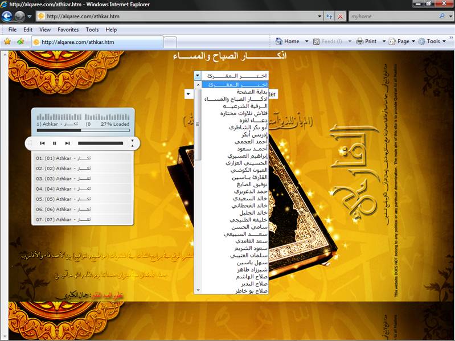The width and height of the screenshot is (455, 341).
Task: Click the Add to Favorites icon
Action: pyautogui.click(x=21, y=42)
